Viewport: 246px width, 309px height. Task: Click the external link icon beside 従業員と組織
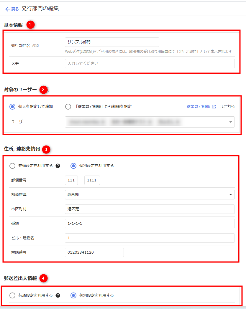coord(214,107)
